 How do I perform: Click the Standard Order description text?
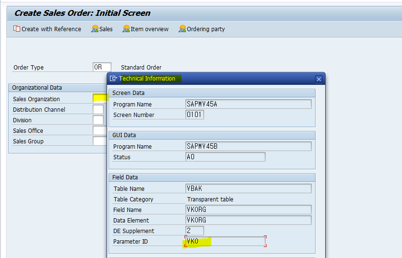[x=141, y=67]
